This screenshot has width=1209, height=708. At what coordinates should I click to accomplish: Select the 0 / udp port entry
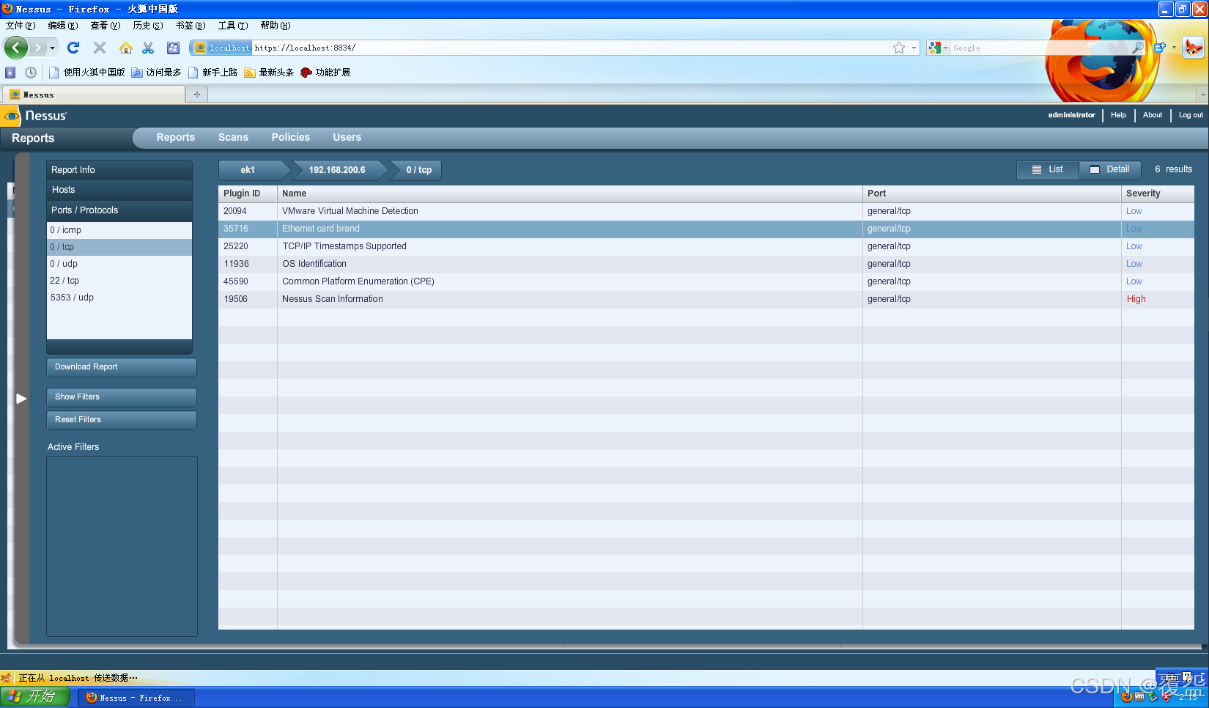click(x=119, y=264)
